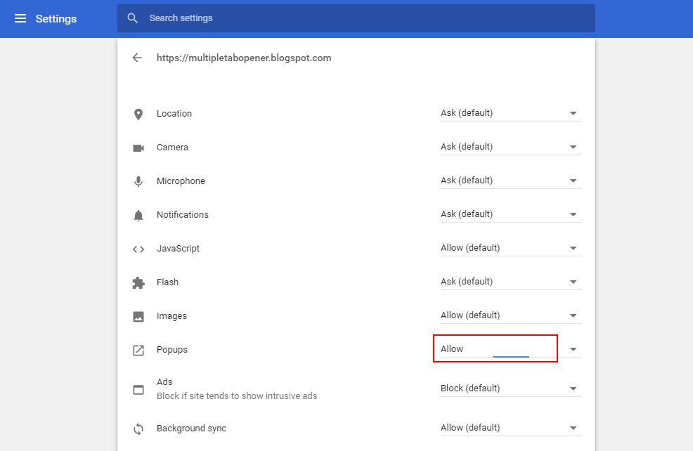Click the multipletabopener.blogspot.com site link
The width and height of the screenshot is (693, 451).
point(242,58)
